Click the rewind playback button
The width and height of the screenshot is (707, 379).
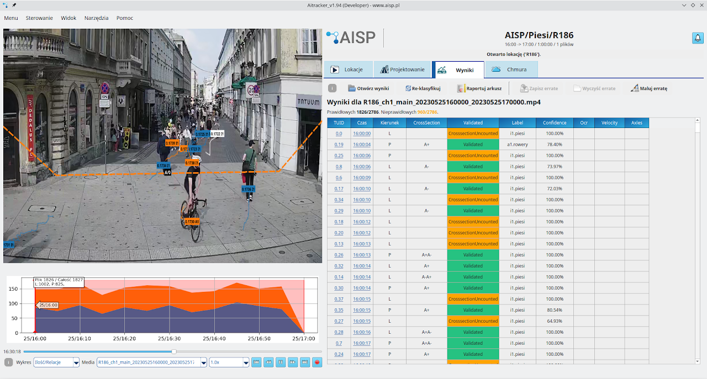point(268,362)
